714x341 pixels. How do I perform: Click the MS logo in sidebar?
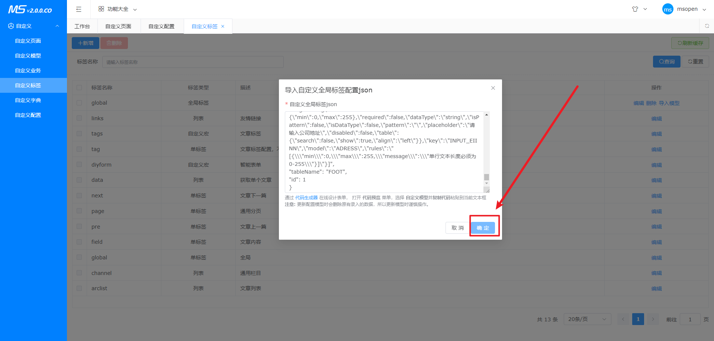point(30,10)
